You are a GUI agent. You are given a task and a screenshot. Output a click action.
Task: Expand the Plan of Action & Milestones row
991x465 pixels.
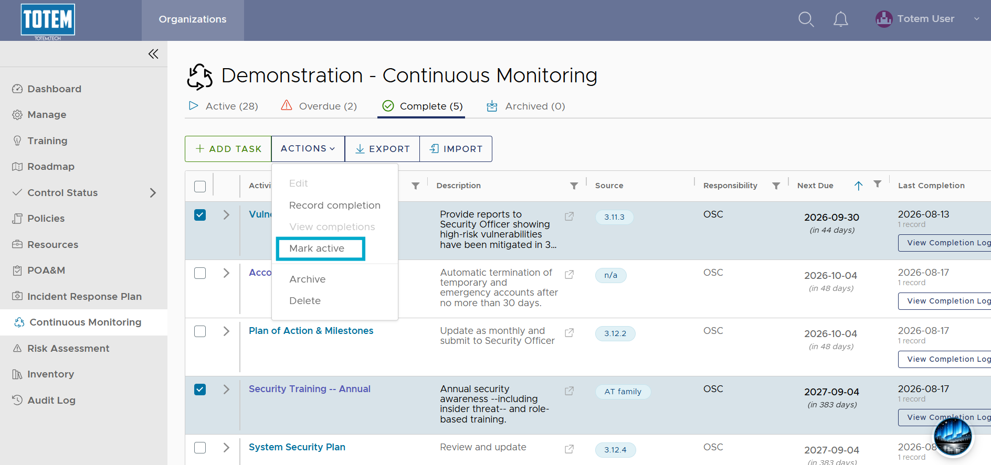pos(226,331)
